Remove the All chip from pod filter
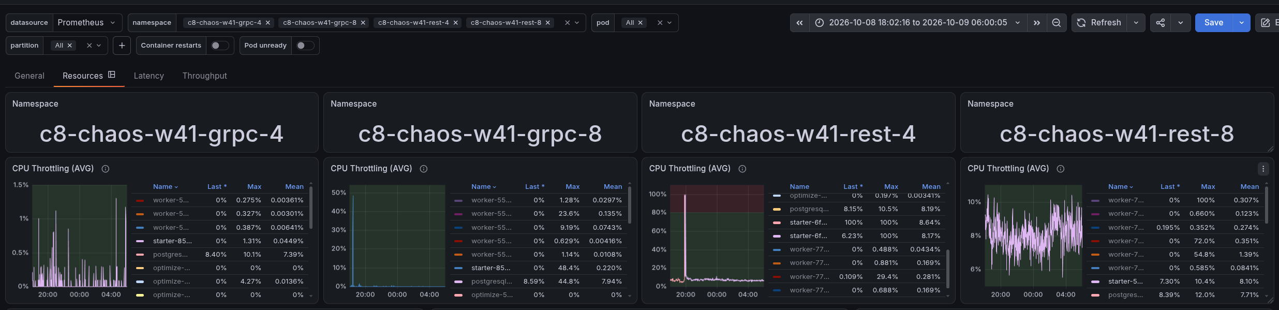Viewport: 1279px width, 310px height. (x=641, y=23)
